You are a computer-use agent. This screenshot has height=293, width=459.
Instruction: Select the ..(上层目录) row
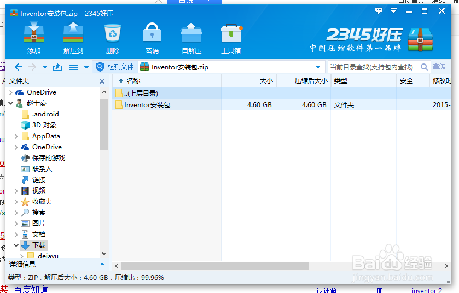tap(282, 93)
